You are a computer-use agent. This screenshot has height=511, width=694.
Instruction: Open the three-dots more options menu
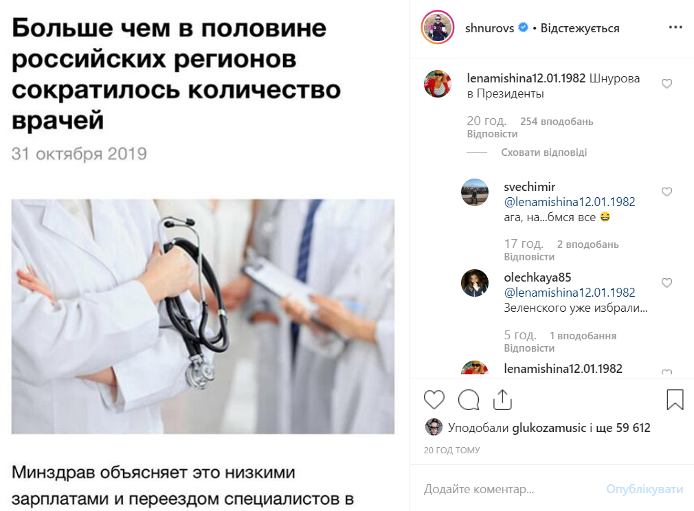click(675, 27)
